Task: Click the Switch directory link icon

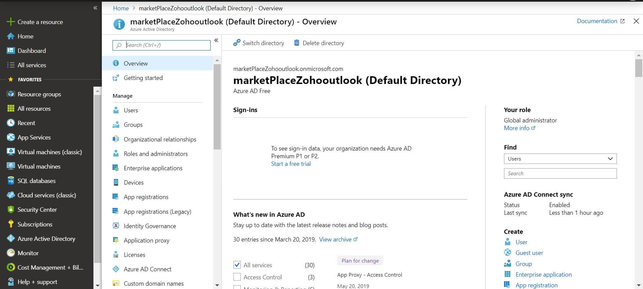Action: click(x=237, y=43)
